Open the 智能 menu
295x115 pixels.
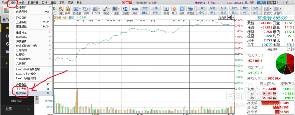53,3
